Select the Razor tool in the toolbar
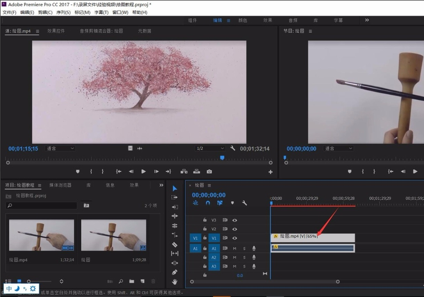 [175, 244]
